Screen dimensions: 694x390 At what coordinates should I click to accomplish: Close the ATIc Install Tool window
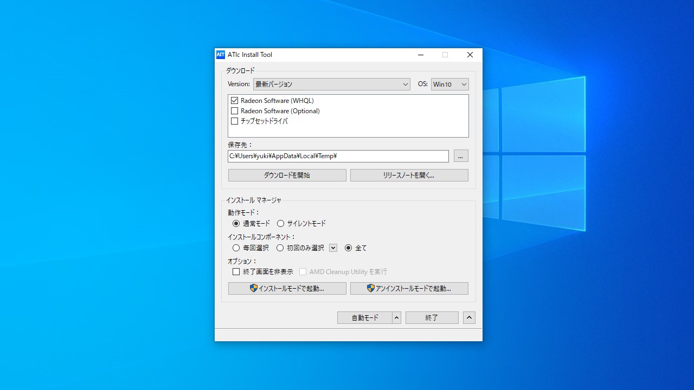(x=470, y=55)
